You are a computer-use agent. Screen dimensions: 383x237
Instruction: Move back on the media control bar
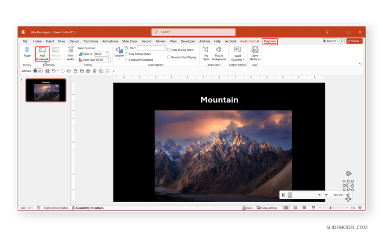pyautogui.click(x=319, y=195)
